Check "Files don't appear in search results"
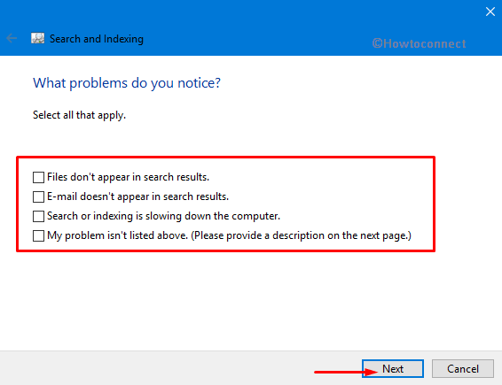Viewport: 502px width, 385px height. (x=38, y=177)
